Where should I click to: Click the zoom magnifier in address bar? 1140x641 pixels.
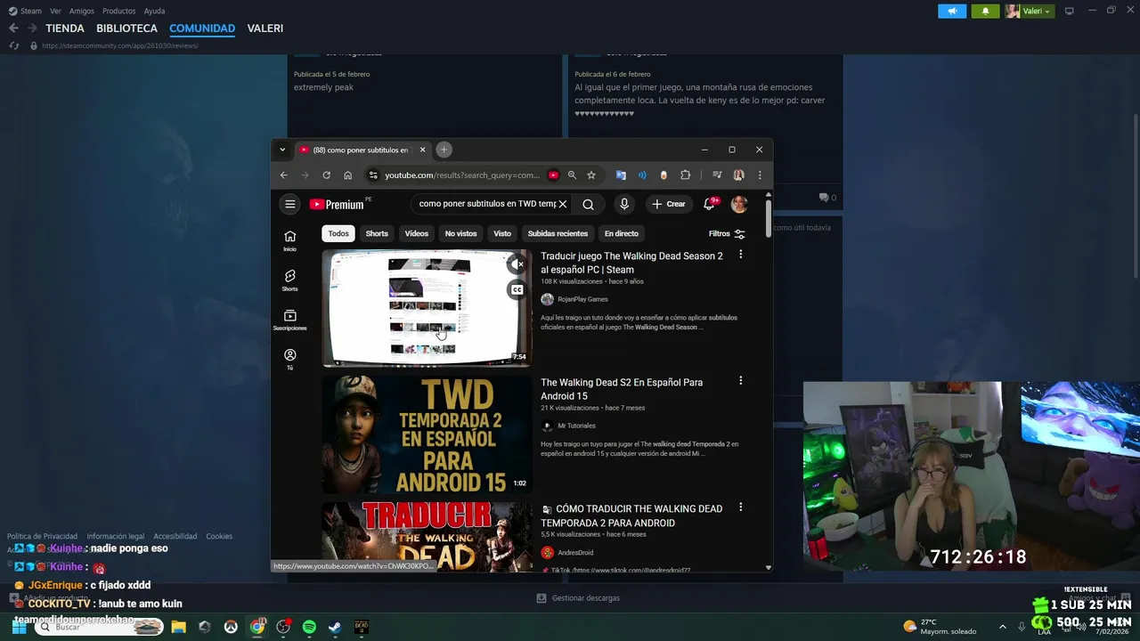pyautogui.click(x=572, y=175)
